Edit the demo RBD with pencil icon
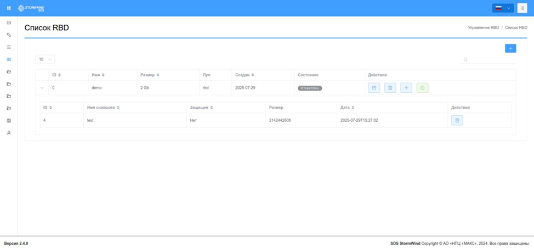The width and height of the screenshot is (534, 249). click(374, 88)
